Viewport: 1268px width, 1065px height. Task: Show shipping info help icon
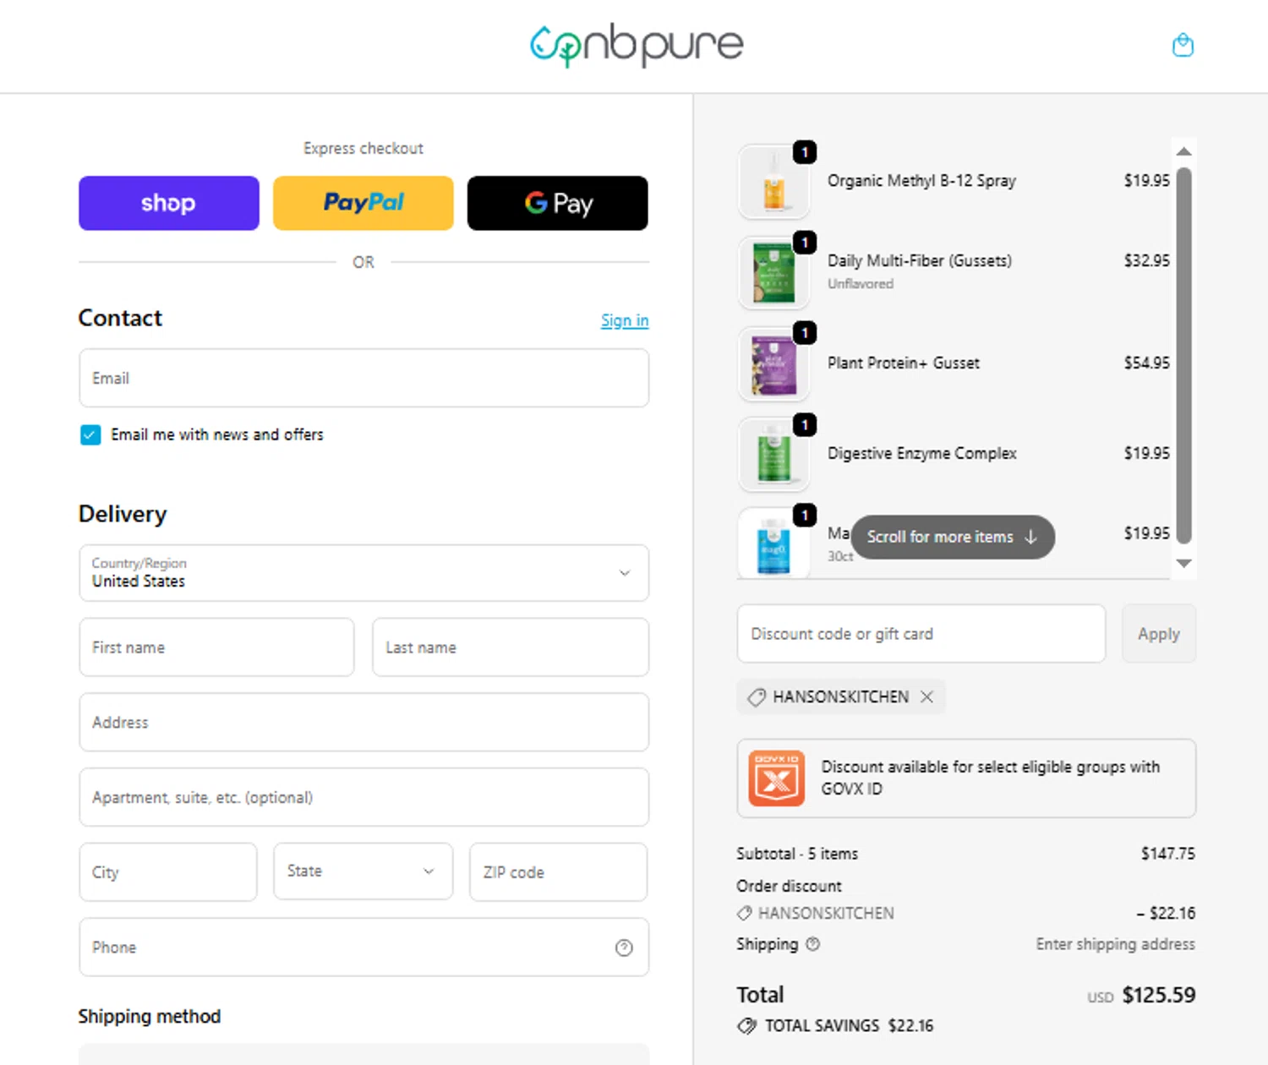point(813,944)
